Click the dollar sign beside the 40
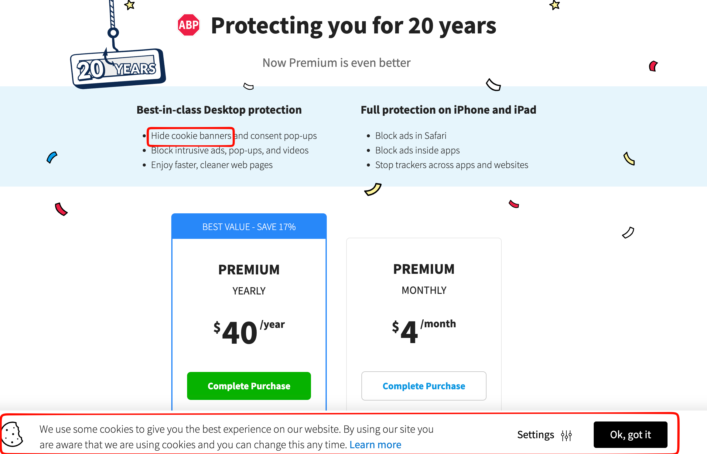This screenshot has width=707, height=454. 217,328
